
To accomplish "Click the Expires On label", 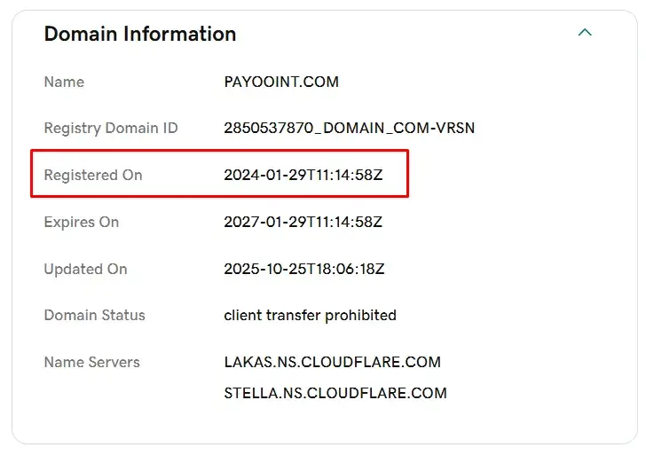I will coord(82,222).
